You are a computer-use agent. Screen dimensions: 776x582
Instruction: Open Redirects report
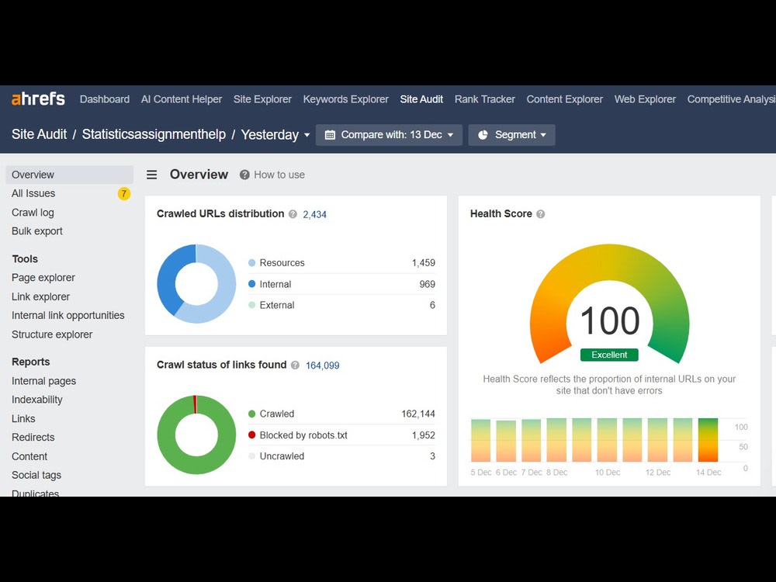(33, 438)
